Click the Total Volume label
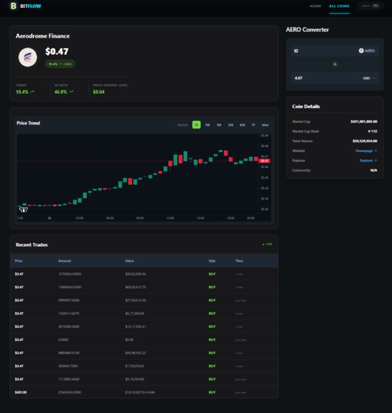The image size is (392, 413). click(x=303, y=141)
